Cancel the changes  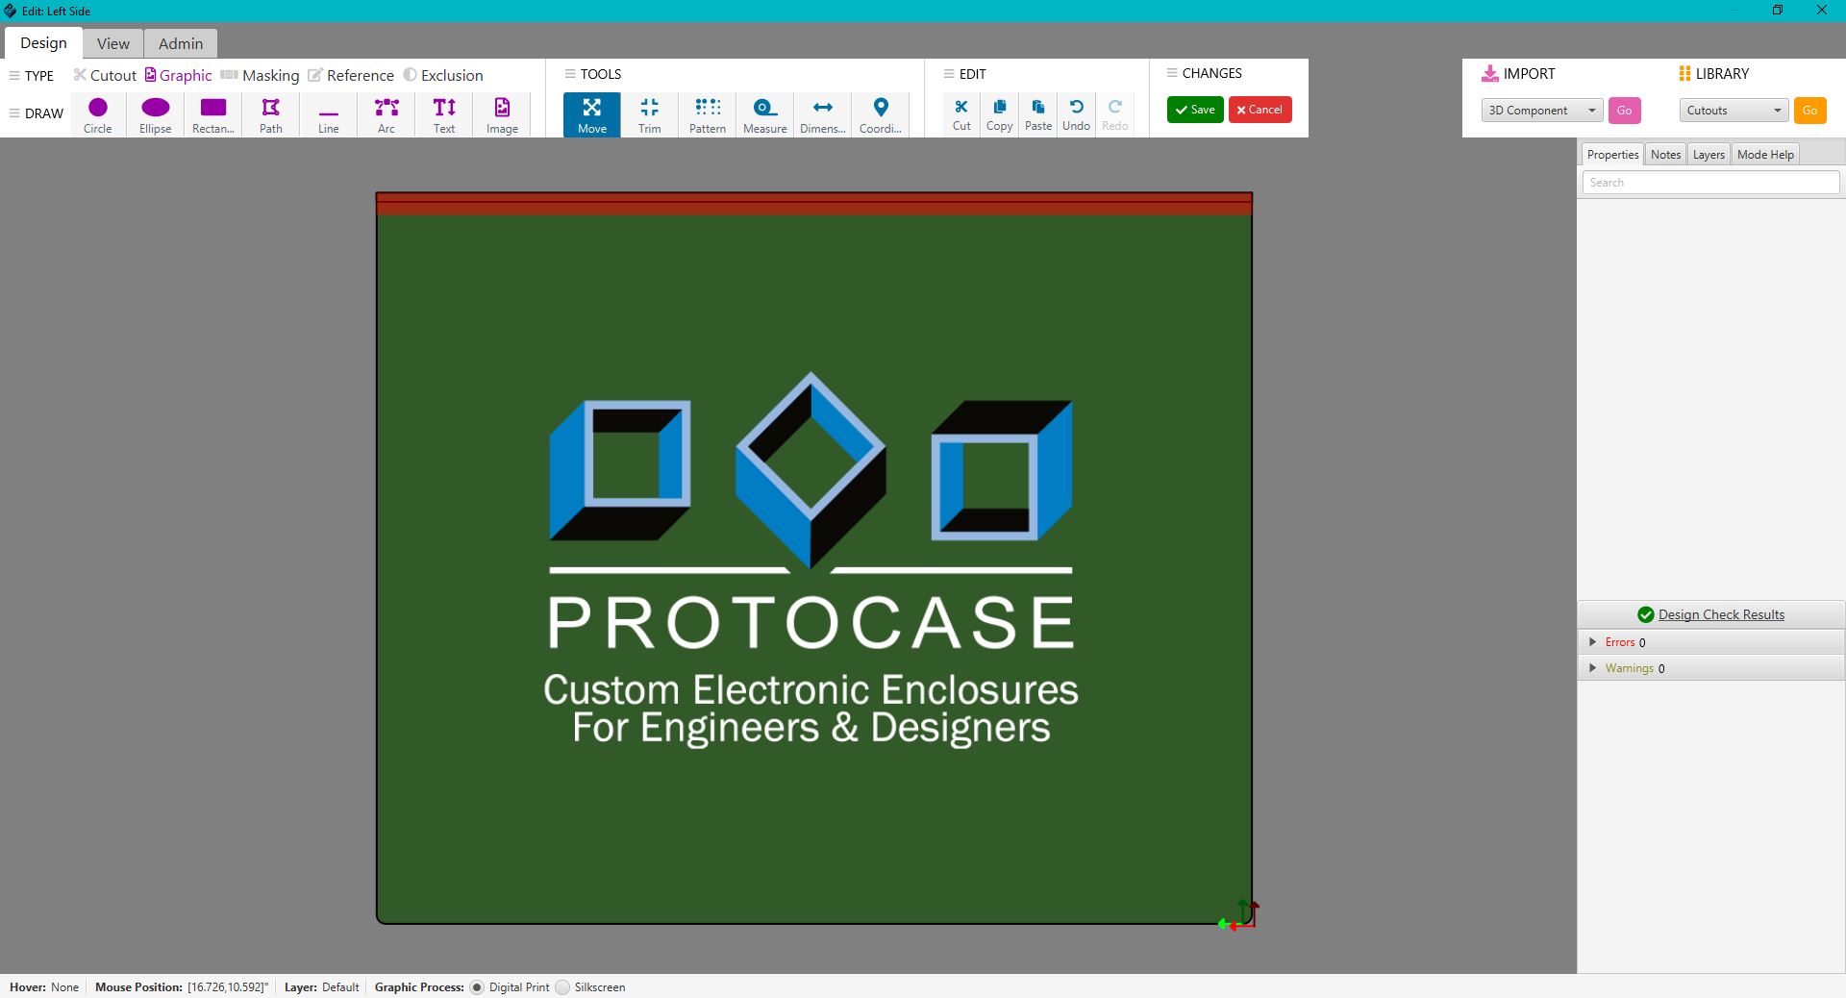pyautogui.click(x=1260, y=110)
